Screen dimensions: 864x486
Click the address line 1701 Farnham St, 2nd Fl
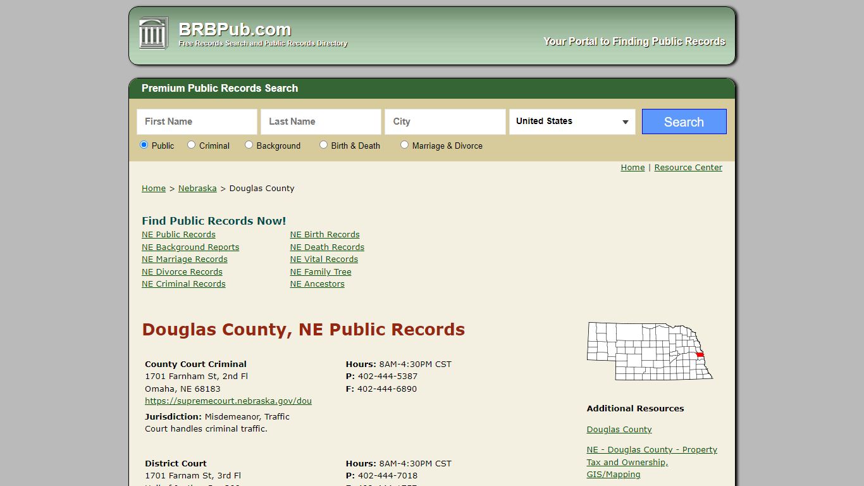[x=196, y=377]
